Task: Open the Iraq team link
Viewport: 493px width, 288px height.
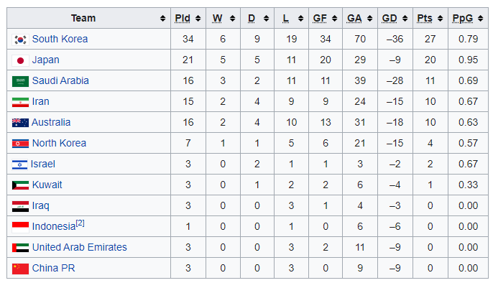Action: pyautogui.click(x=40, y=205)
